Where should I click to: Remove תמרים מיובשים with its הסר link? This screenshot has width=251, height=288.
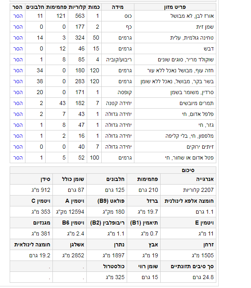pyautogui.click(x=18, y=103)
